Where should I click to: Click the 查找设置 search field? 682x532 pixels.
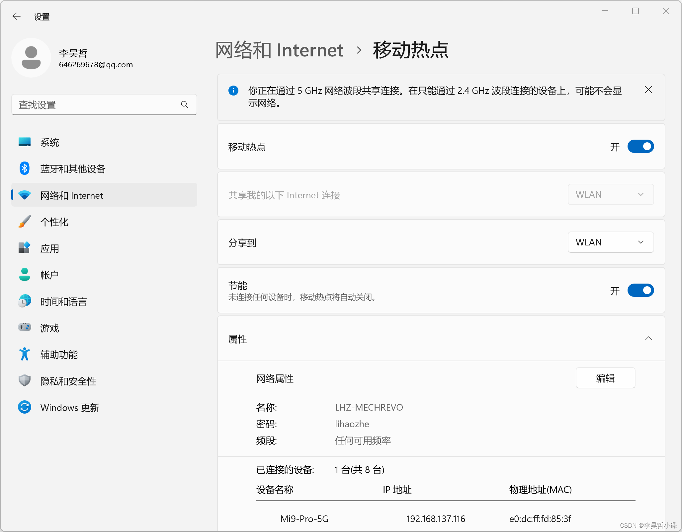pyautogui.click(x=96, y=105)
